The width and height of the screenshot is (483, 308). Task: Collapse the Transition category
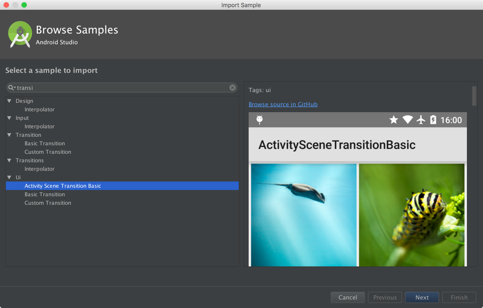coord(9,135)
